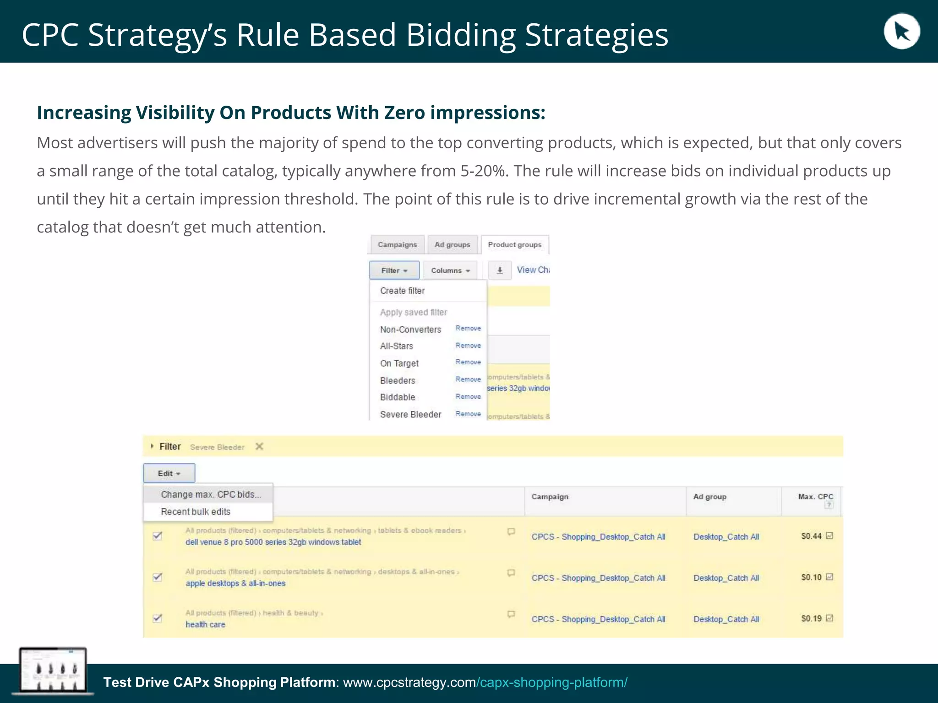This screenshot has width=938, height=703.
Task: Open the Columns dropdown
Action: click(x=450, y=270)
